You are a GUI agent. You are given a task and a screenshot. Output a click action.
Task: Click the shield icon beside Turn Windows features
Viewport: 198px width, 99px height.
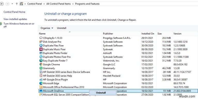(x=1, y=24)
